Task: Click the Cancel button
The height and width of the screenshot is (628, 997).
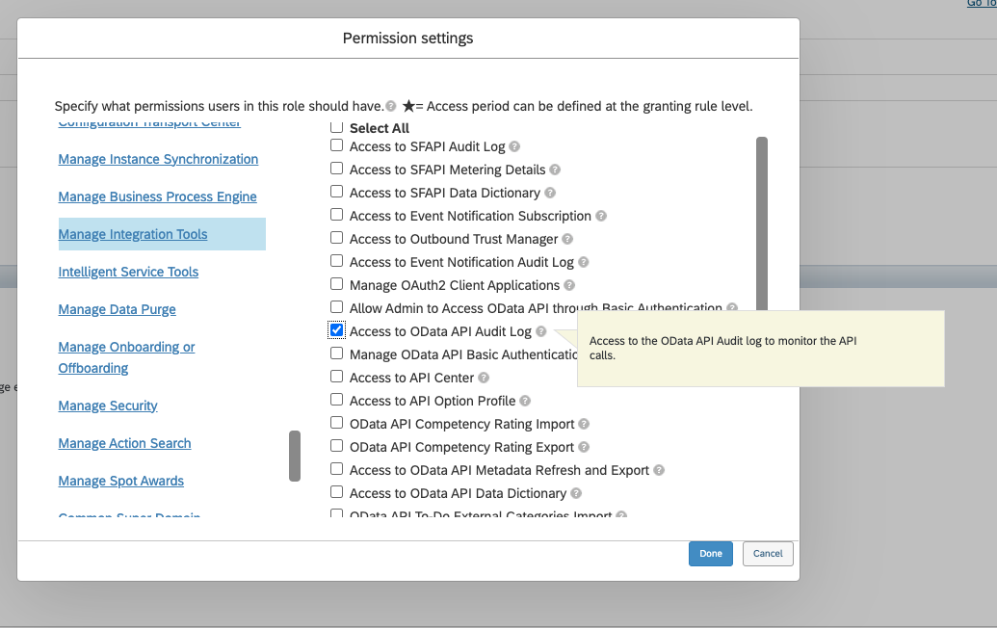Action: pos(768,554)
